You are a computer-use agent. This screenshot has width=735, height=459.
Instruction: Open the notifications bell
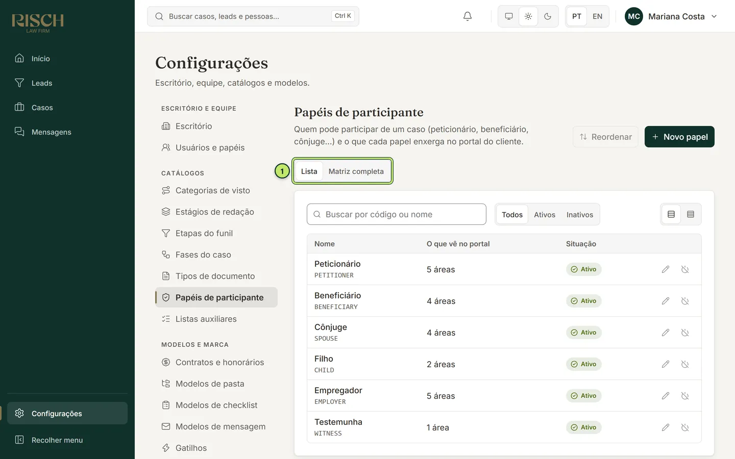(x=468, y=16)
